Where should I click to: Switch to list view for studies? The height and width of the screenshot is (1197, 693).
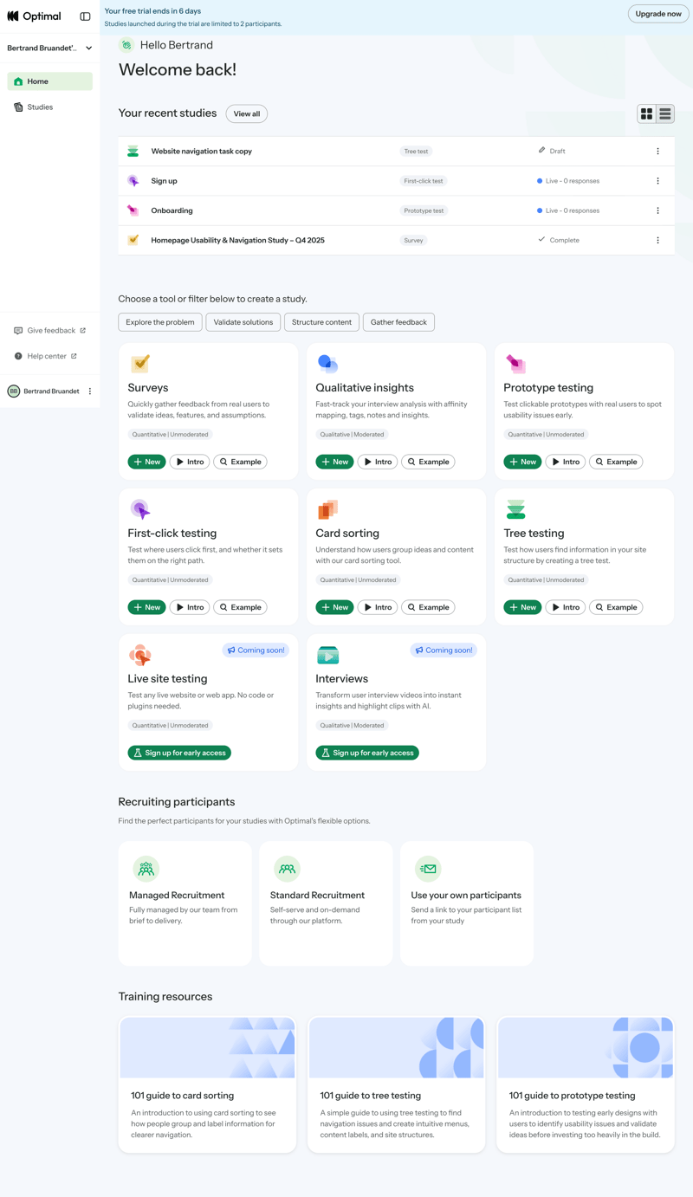(665, 113)
